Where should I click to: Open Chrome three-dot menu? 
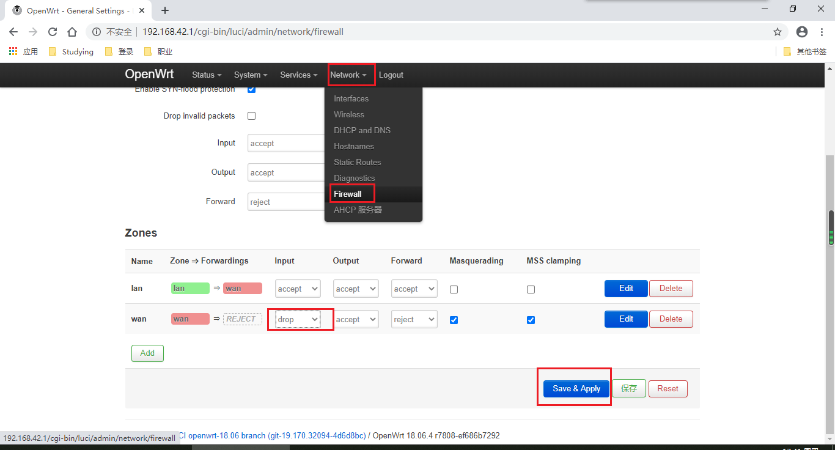pyautogui.click(x=822, y=32)
